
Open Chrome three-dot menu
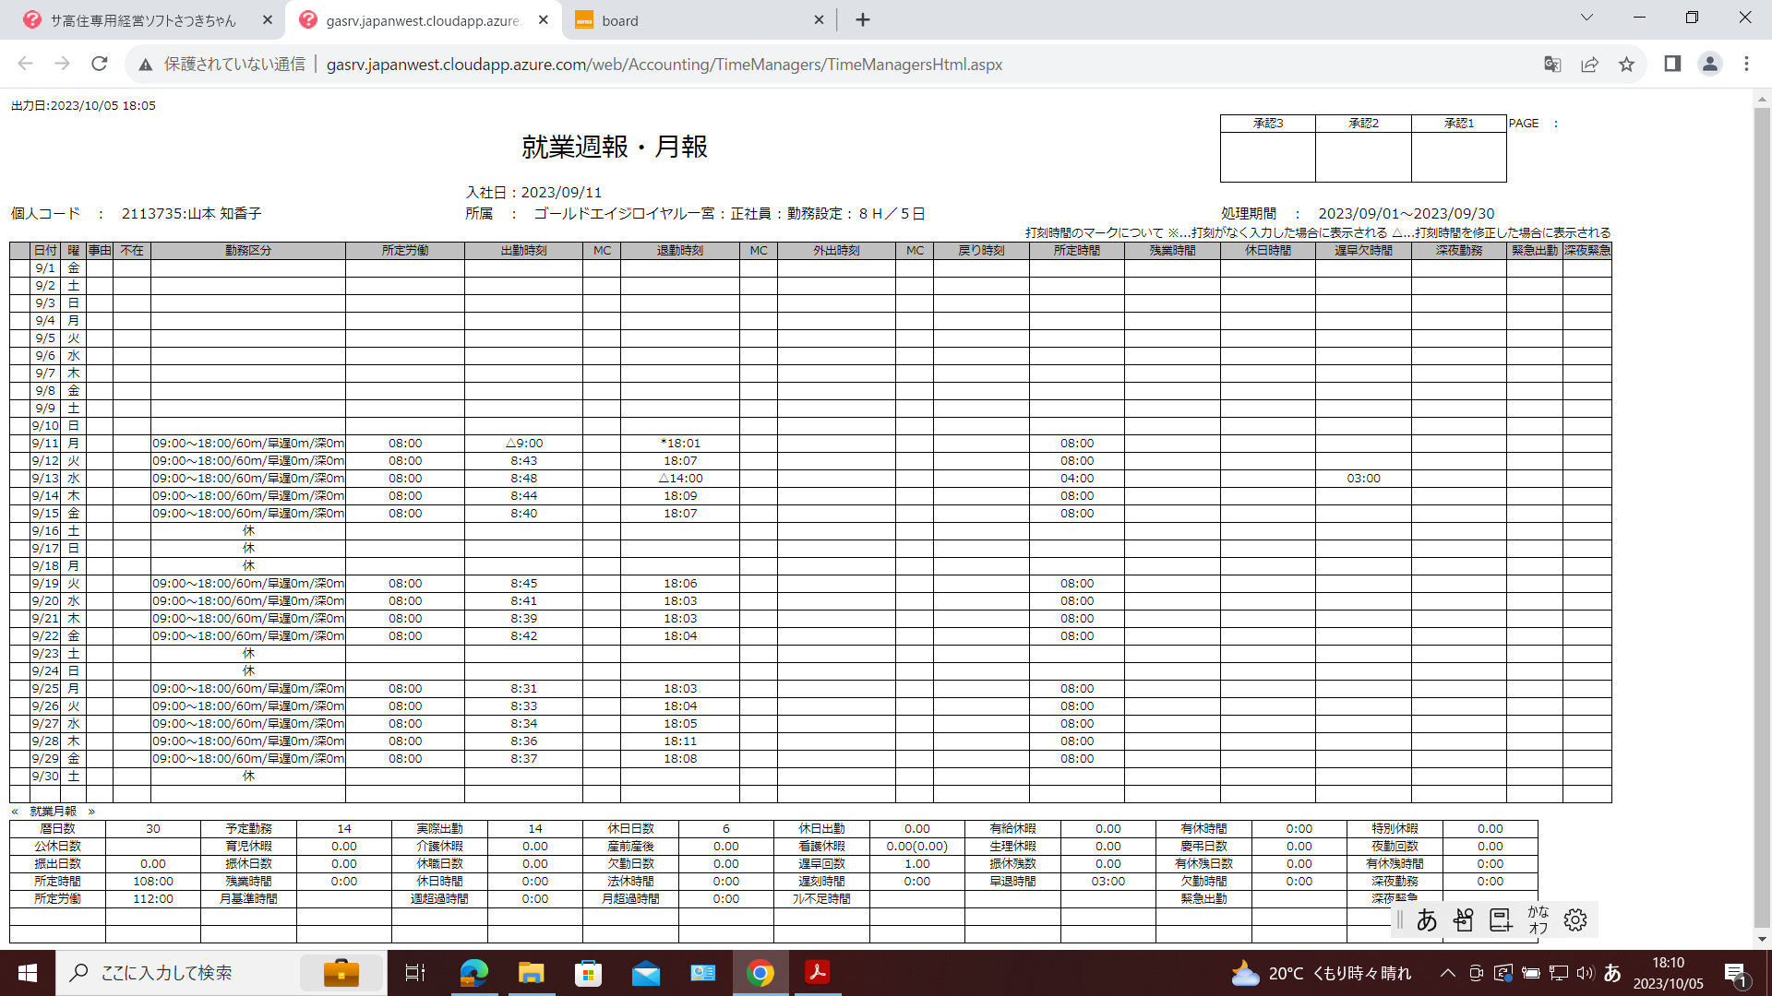1746,64
